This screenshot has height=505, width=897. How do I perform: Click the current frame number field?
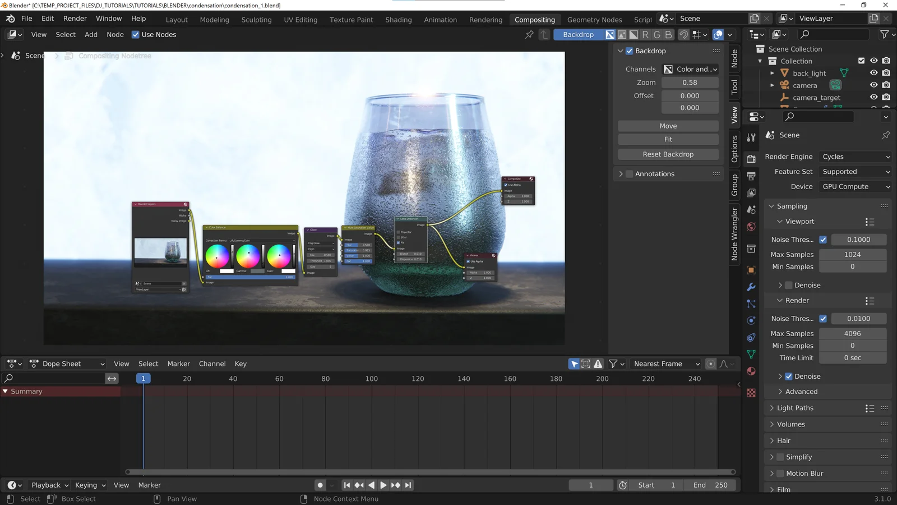point(590,485)
